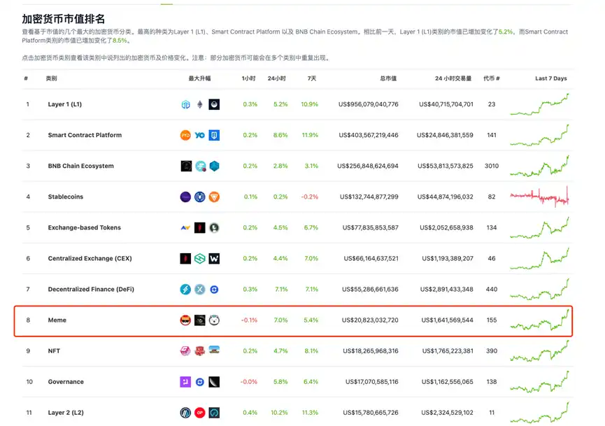605x426 pixels.
Task: Click the winged logo icon in Exchange-based Tokens row
Action: point(185,227)
